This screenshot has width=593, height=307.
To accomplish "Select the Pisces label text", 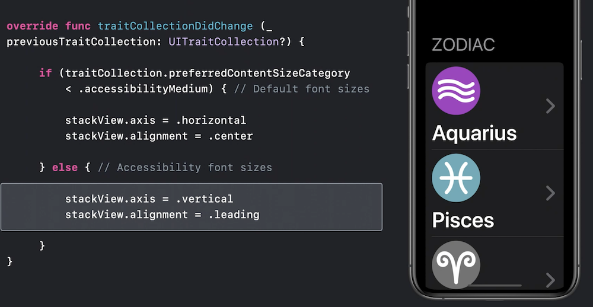I will [463, 220].
